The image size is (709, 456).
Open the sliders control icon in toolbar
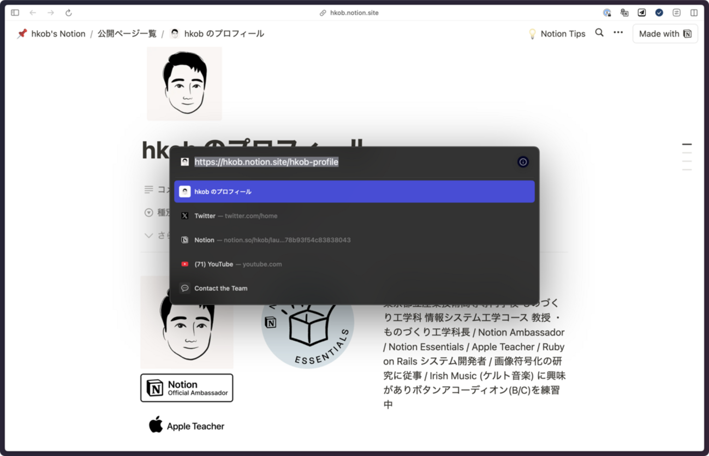coord(677,13)
